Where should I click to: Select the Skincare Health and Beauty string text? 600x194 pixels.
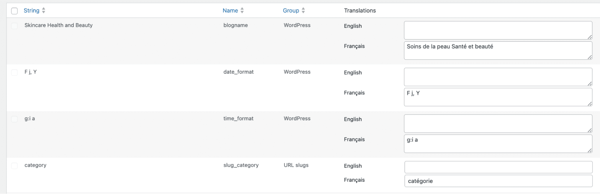59,25
